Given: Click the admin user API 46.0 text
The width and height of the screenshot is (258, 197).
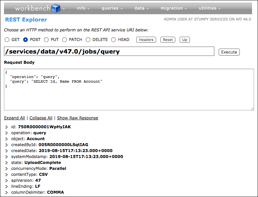Looking at the screenshot, I should tap(207, 19).
